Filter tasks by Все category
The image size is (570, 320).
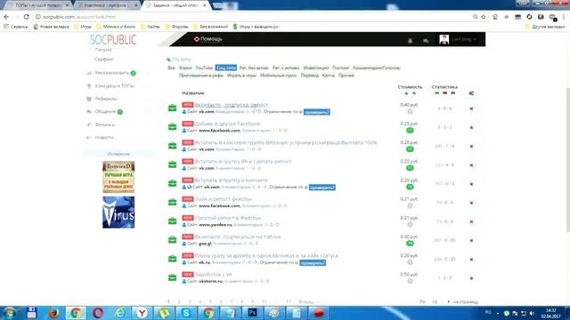tap(171, 68)
